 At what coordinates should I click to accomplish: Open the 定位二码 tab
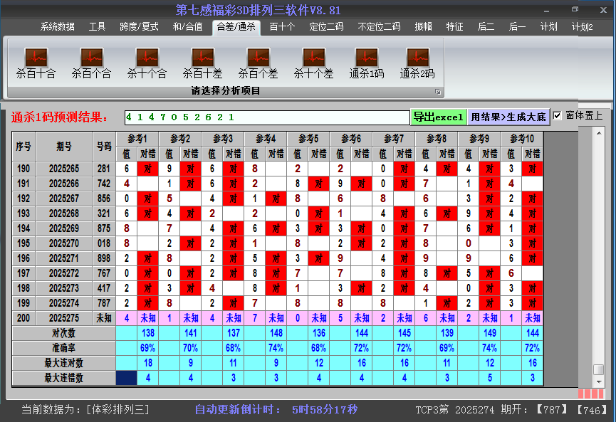pyautogui.click(x=326, y=27)
